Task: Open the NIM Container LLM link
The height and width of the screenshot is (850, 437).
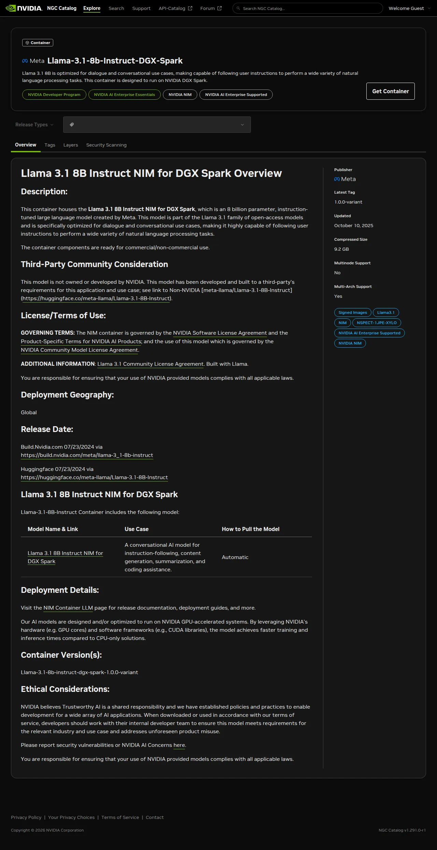Action: (x=68, y=608)
